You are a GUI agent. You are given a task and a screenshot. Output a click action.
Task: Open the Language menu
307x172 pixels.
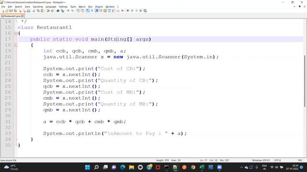coord(51,7)
